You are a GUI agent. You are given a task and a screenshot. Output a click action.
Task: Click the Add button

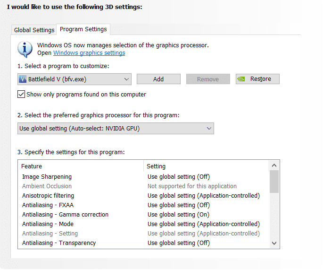[x=158, y=79]
